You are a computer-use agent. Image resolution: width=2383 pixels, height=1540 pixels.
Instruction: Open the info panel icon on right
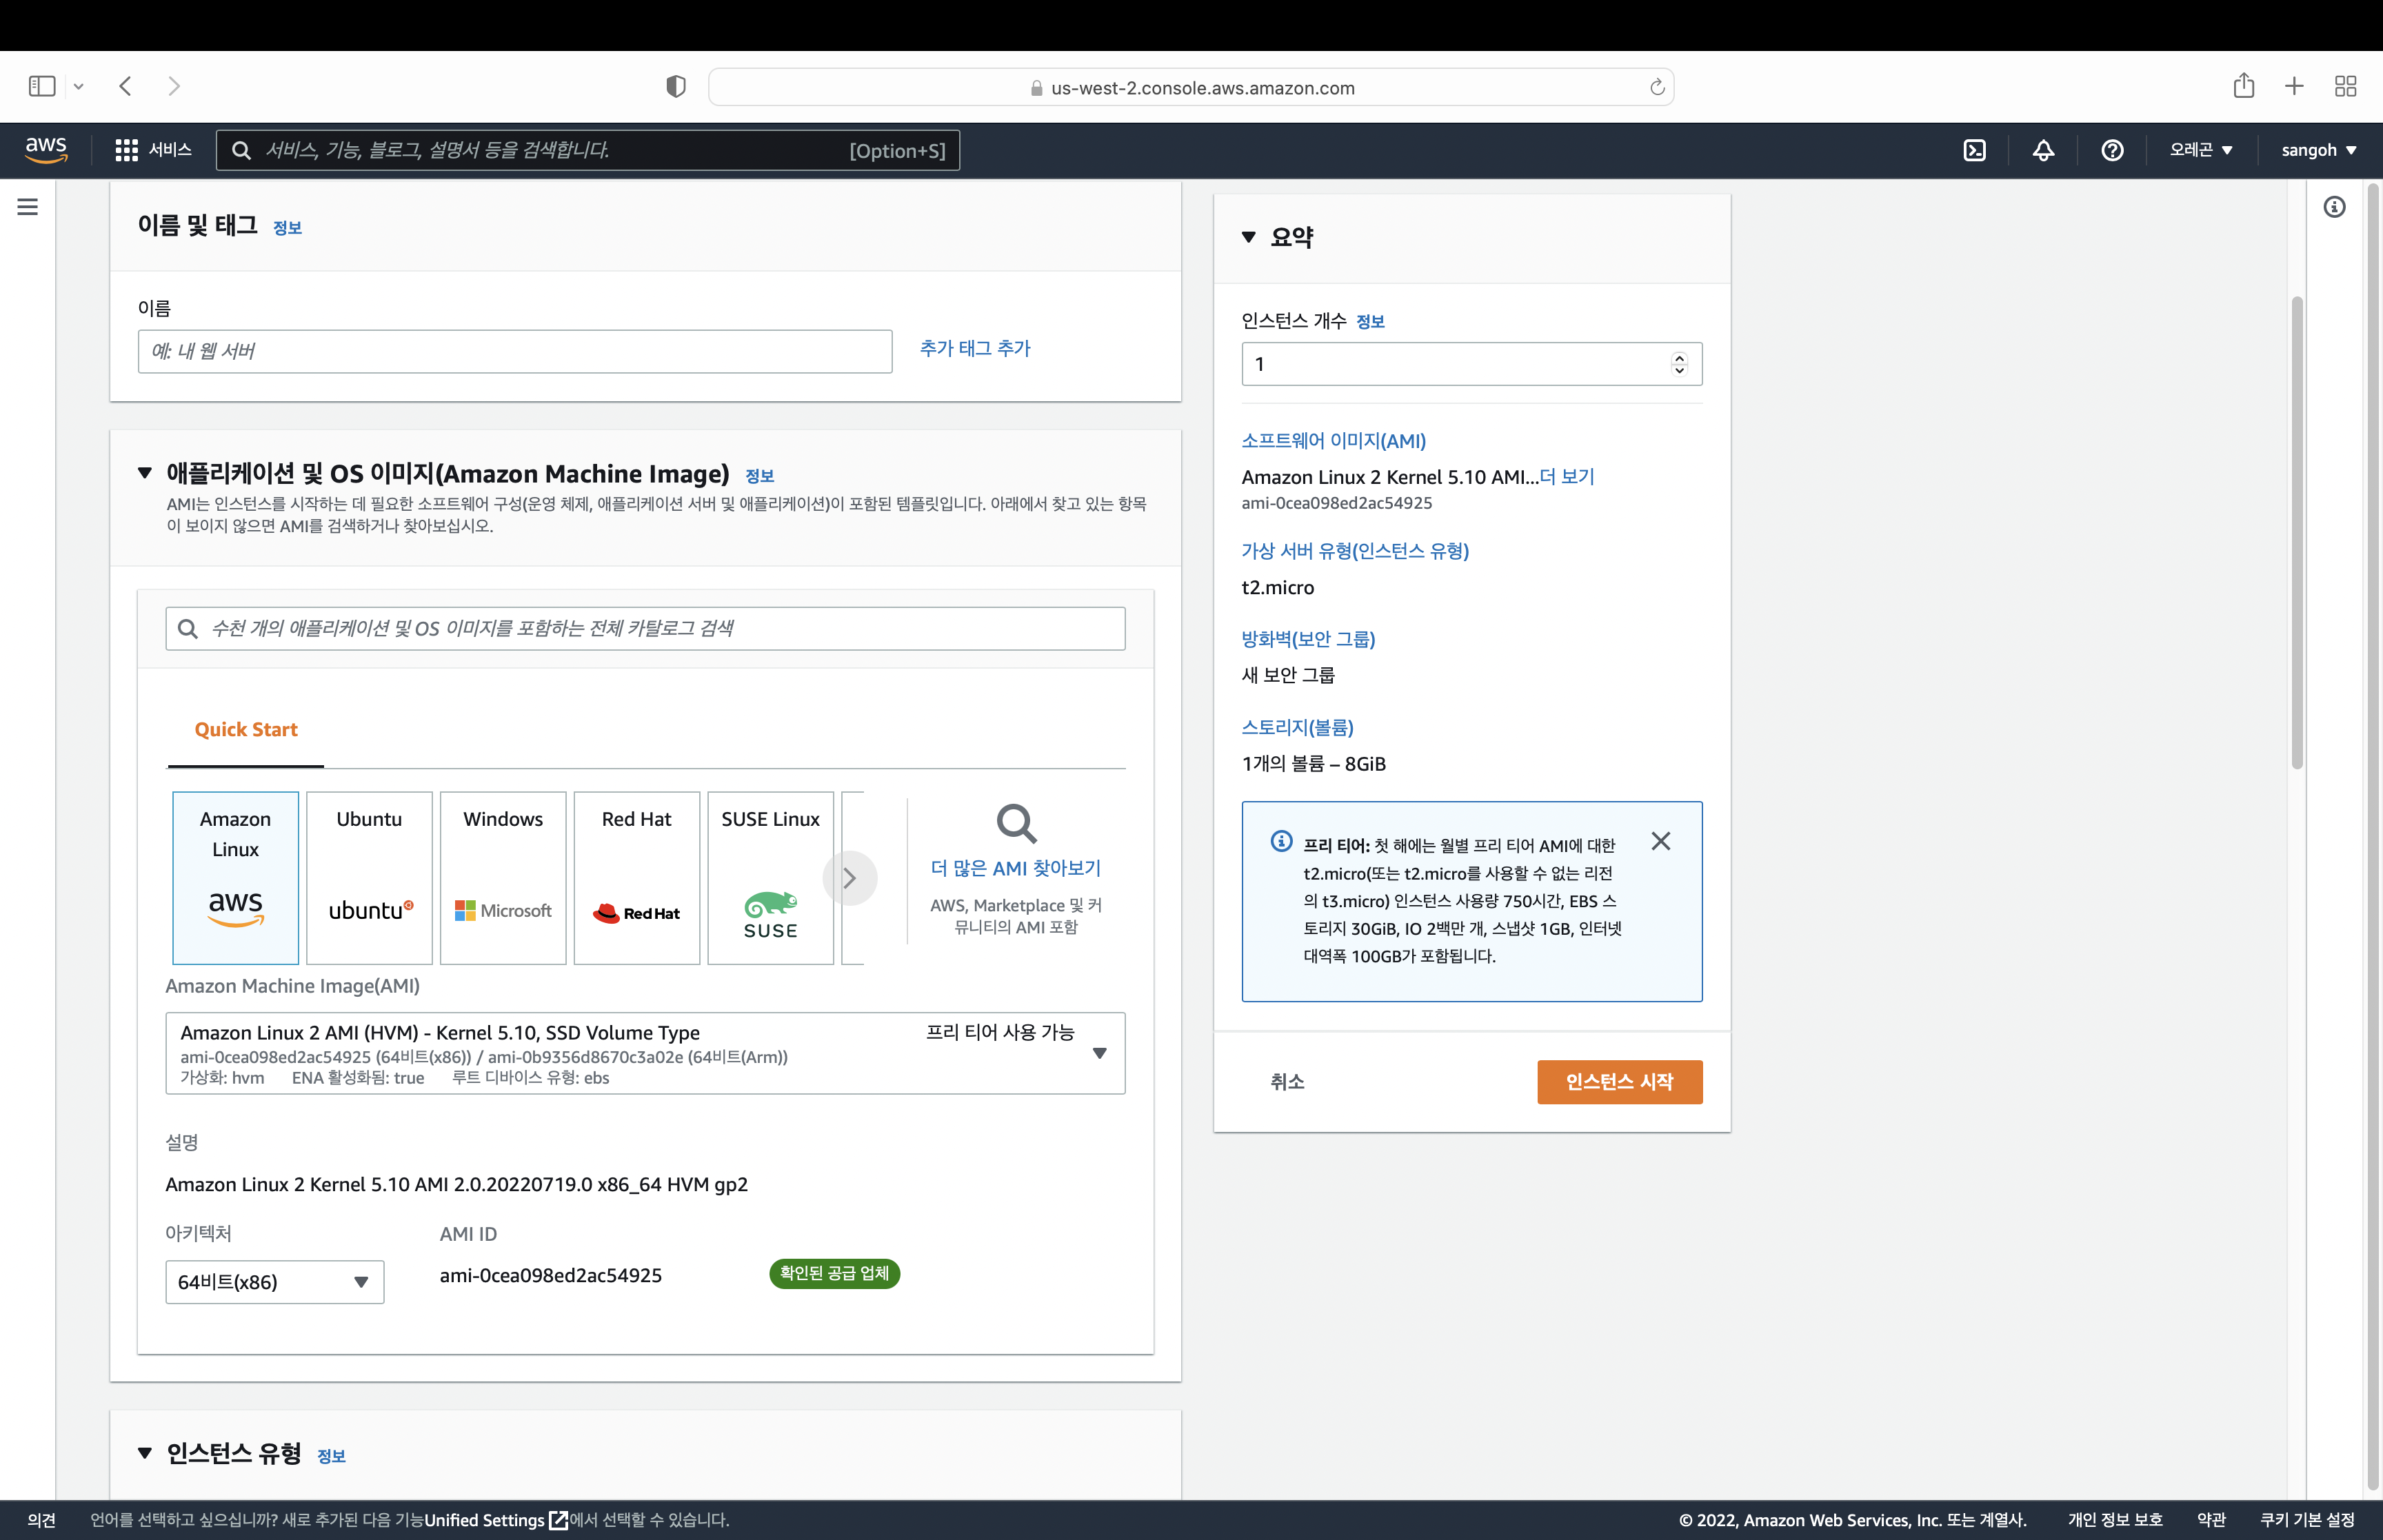coord(2334,207)
